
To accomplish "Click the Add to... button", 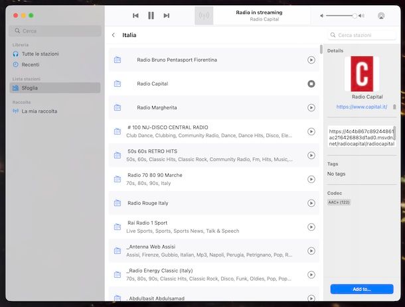I will point(362,289).
